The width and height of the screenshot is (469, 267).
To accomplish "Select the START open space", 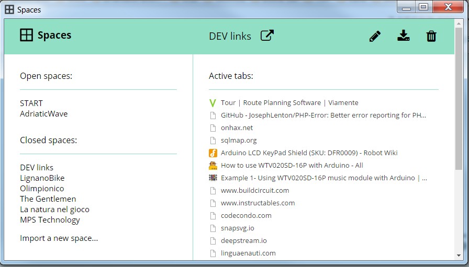I will pyautogui.click(x=31, y=103).
